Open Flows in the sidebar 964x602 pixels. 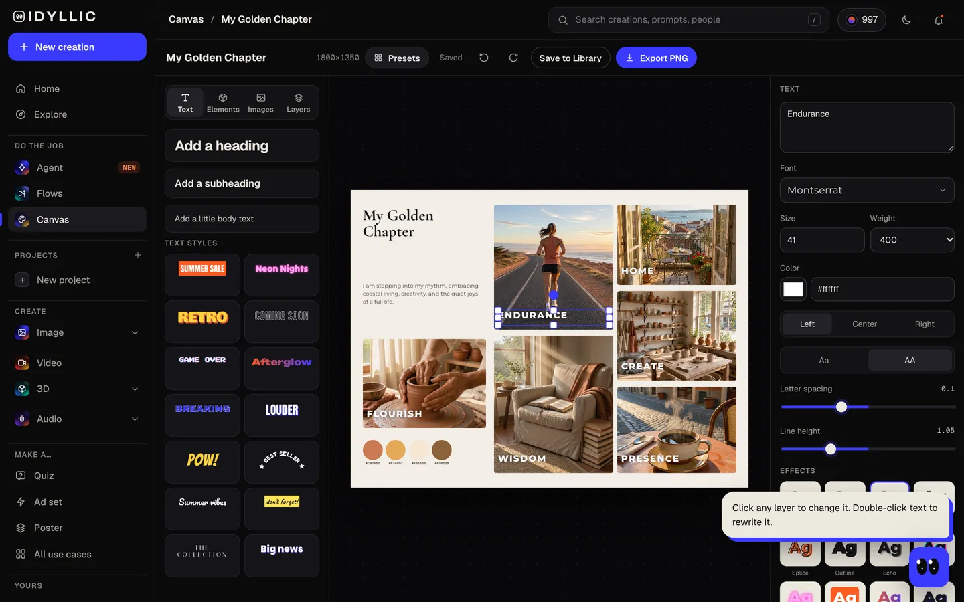(77, 193)
